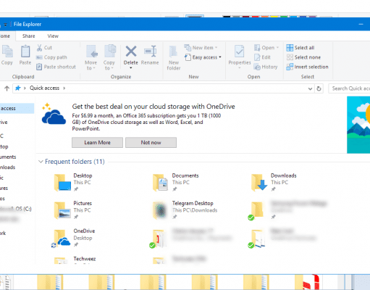Screen dimensions: 370x290
Task: Pick the red color swatch in background window
Action: pos(255,17)
